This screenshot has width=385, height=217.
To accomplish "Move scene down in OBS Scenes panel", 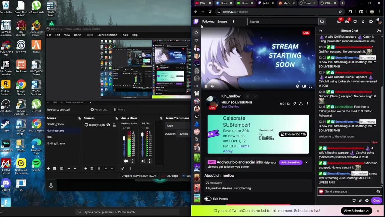I will tap(75, 168).
